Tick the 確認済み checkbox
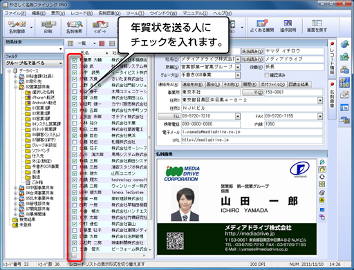This screenshot has height=270, width=354. [267, 75]
